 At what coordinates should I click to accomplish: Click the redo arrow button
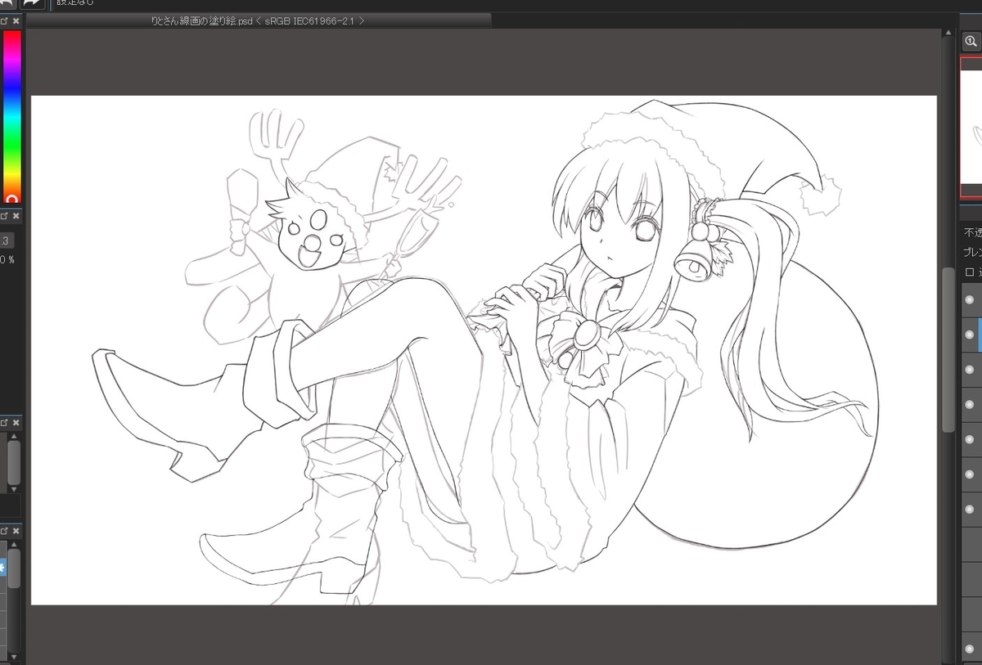31,3
